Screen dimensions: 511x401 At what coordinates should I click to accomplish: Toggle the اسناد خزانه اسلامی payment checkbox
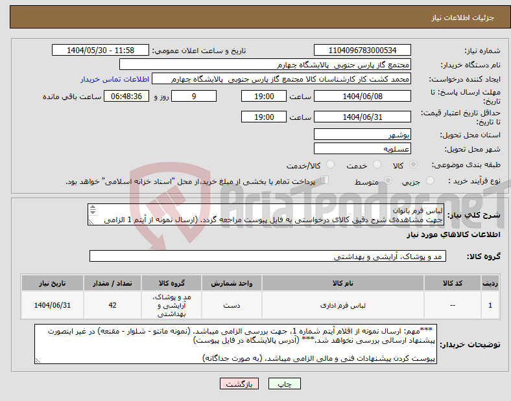pyautogui.click(x=324, y=180)
